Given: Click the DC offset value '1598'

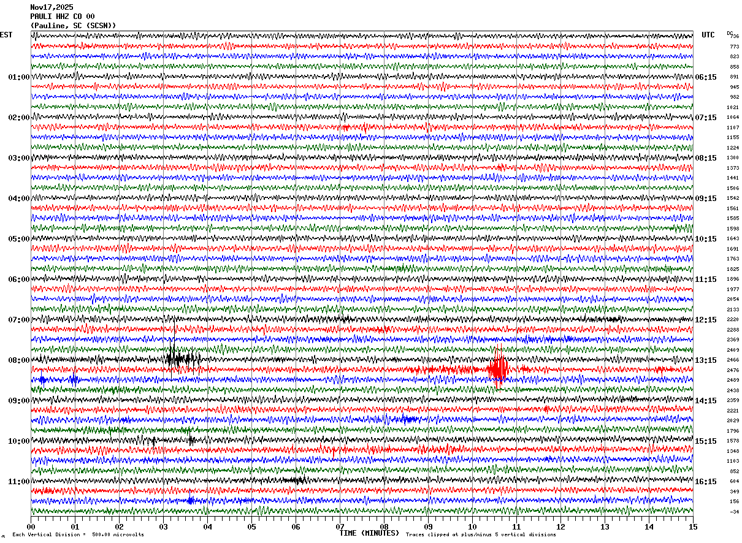Looking at the screenshot, I should [733, 229].
